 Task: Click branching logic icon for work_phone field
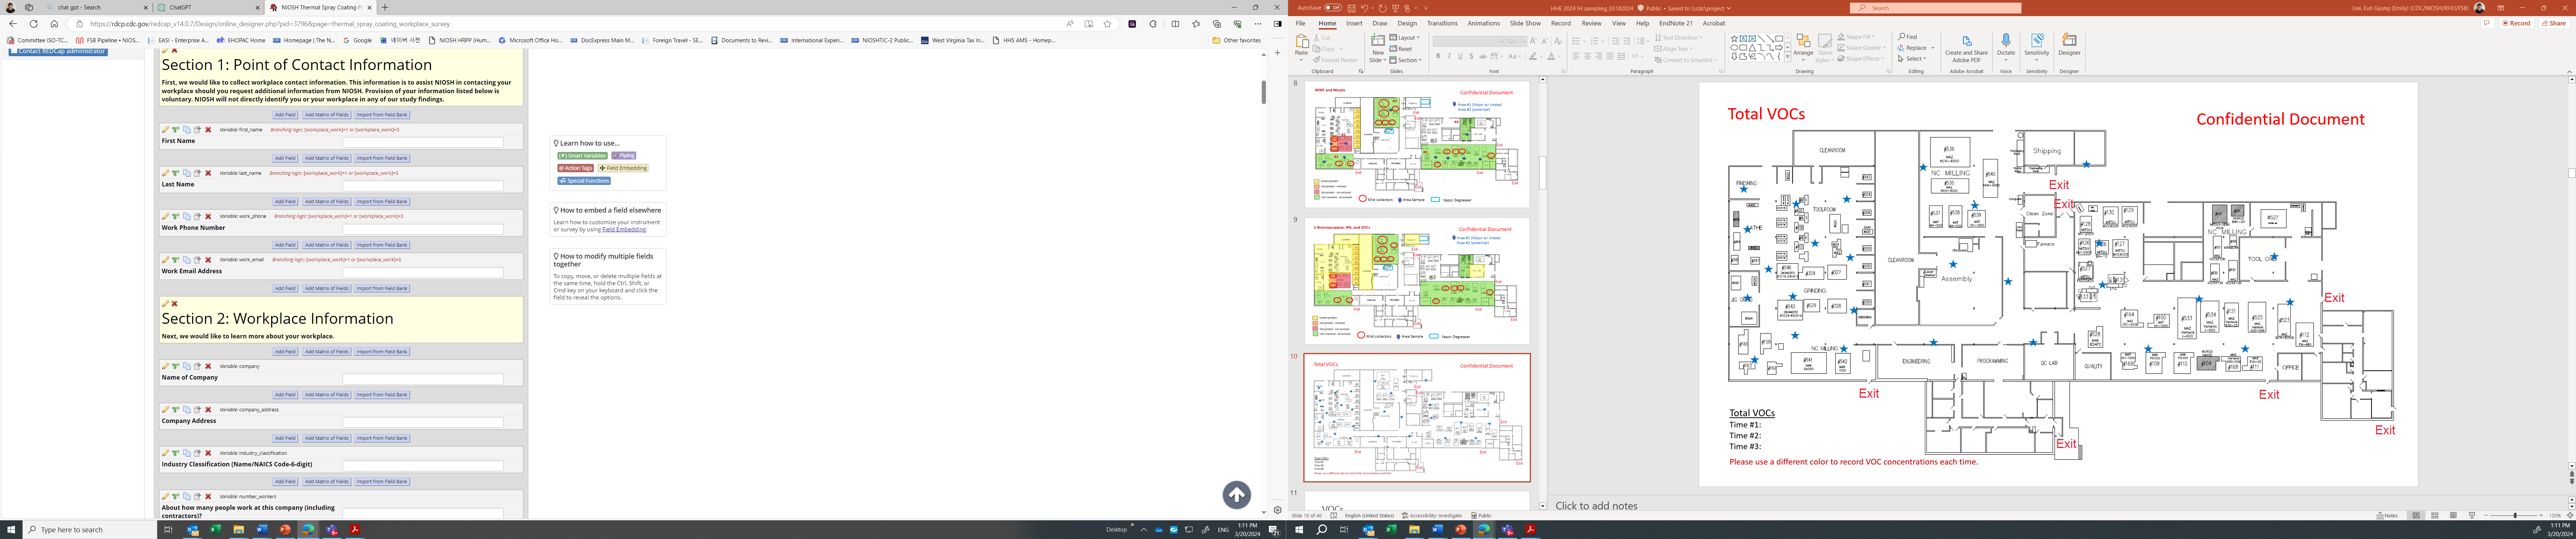coord(176,216)
